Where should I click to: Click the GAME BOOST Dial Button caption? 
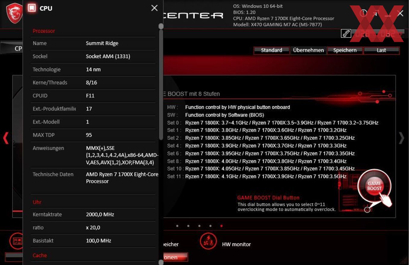pyautogui.click(x=268, y=198)
